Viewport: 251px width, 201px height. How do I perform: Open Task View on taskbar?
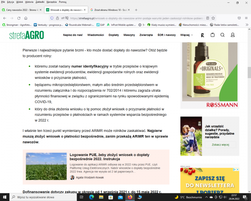point(82,197)
